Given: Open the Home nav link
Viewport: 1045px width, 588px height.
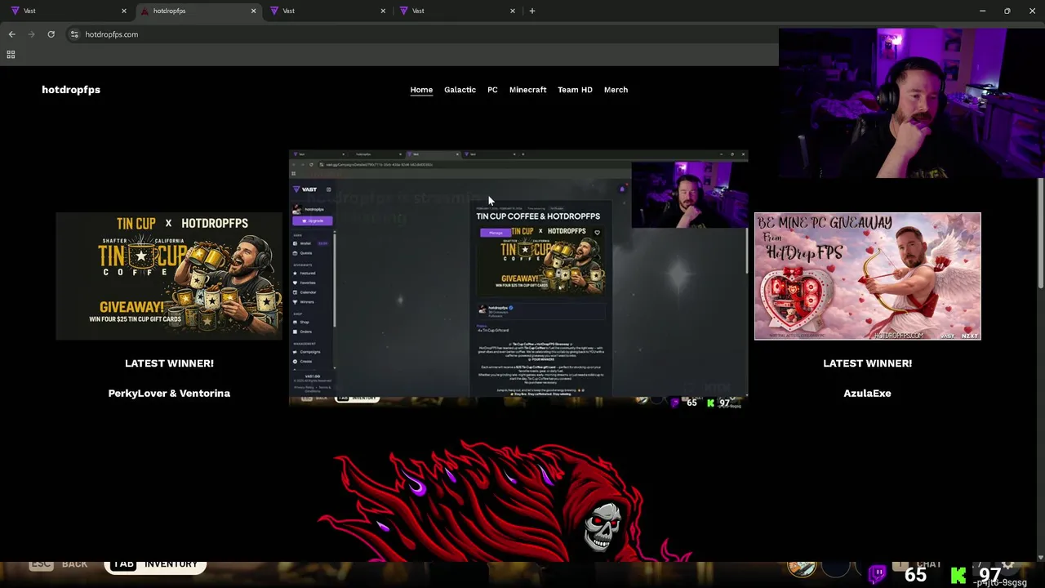Looking at the screenshot, I should click(421, 90).
